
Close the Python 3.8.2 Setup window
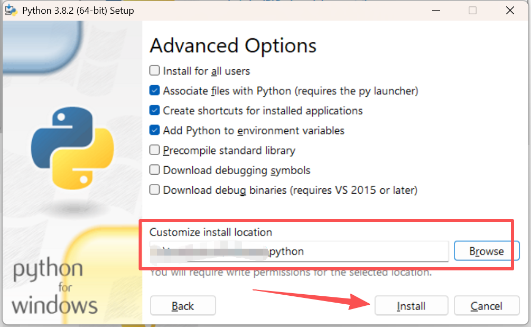click(x=510, y=11)
